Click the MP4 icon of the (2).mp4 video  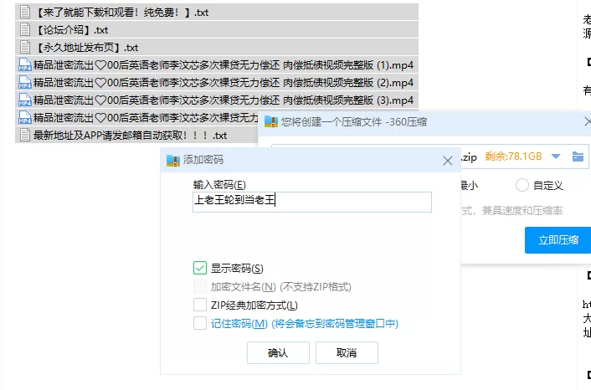click(25, 83)
